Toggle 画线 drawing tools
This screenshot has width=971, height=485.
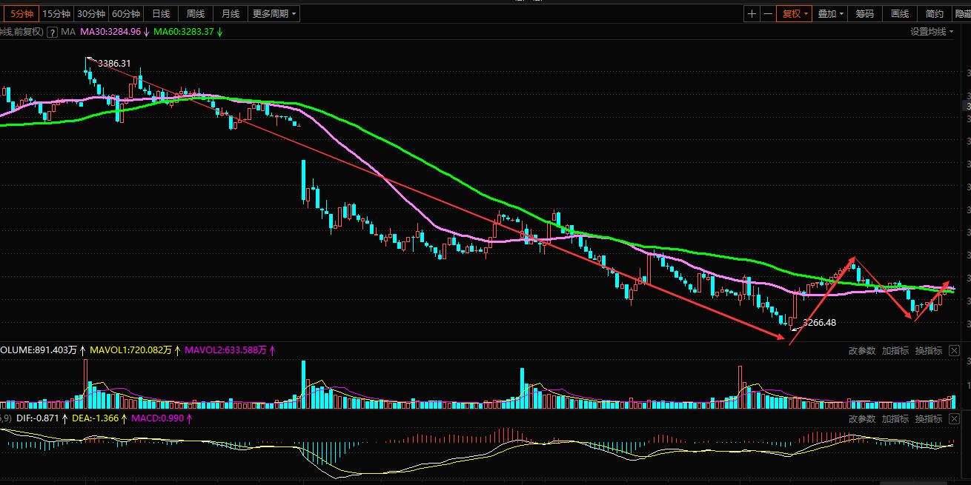point(899,13)
